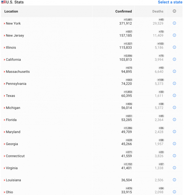Click the info icon in California row
Image resolution: width=184 pixels, height=195 pixels.
pyautogui.click(x=174, y=59)
